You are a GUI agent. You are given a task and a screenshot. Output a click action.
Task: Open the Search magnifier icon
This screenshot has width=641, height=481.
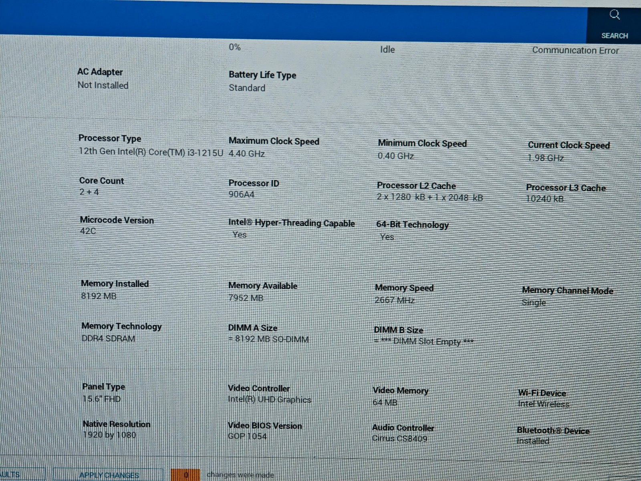tap(615, 15)
